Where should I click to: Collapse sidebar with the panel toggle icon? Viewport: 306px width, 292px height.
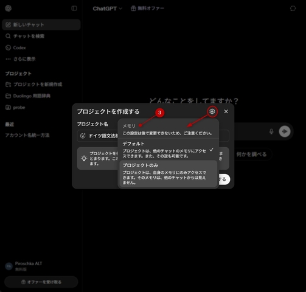(74, 9)
